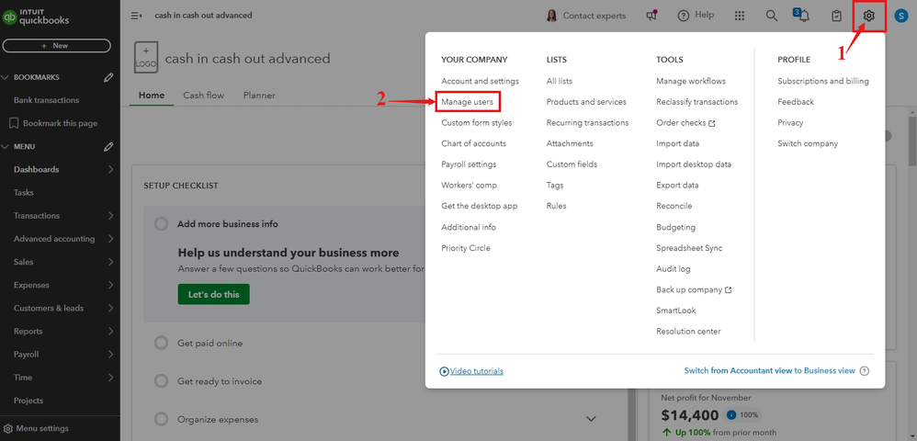The height and width of the screenshot is (441, 917).
Task: Open the apps grid icon
Action: 740,16
